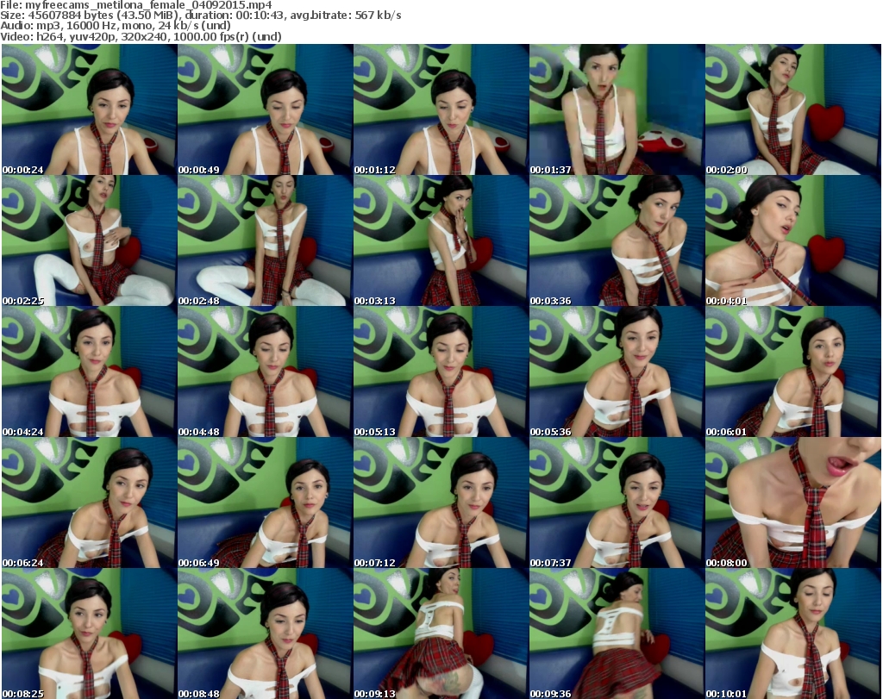Choose the thumbnail marked 00:05:13

click(x=441, y=371)
